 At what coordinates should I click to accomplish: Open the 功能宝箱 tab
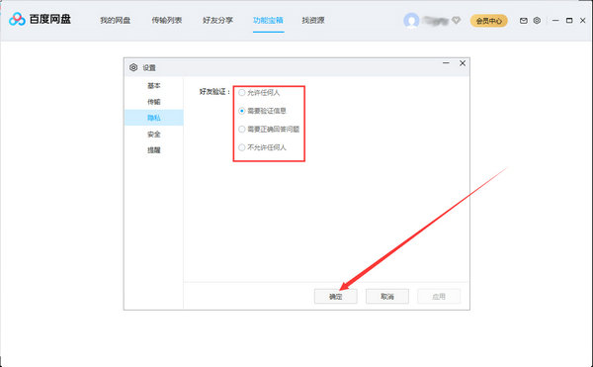(x=268, y=21)
